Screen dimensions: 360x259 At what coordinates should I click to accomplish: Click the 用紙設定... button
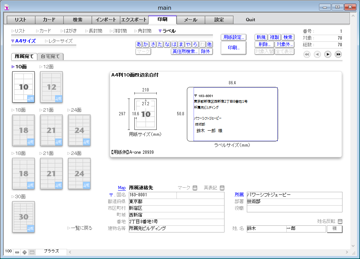233,37
